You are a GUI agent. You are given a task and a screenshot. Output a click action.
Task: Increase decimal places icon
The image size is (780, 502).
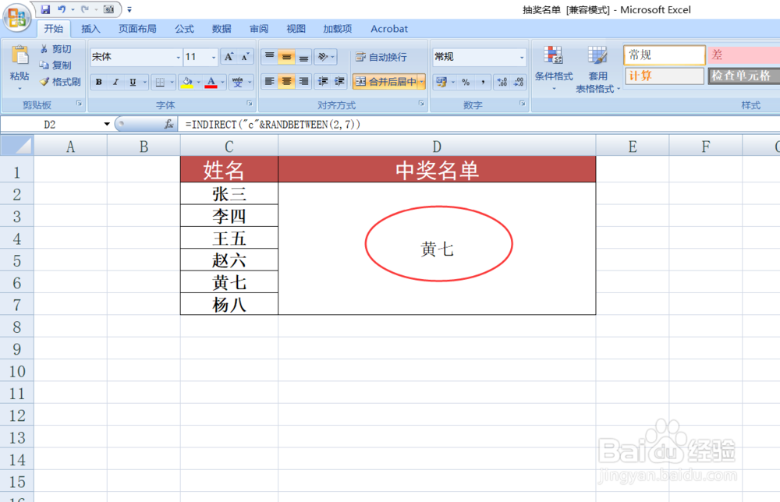[503, 81]
